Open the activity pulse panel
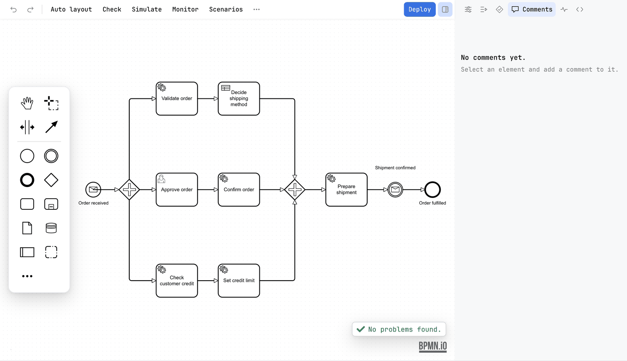This screenshot has height=361, width=627. [x=564, y=9]
